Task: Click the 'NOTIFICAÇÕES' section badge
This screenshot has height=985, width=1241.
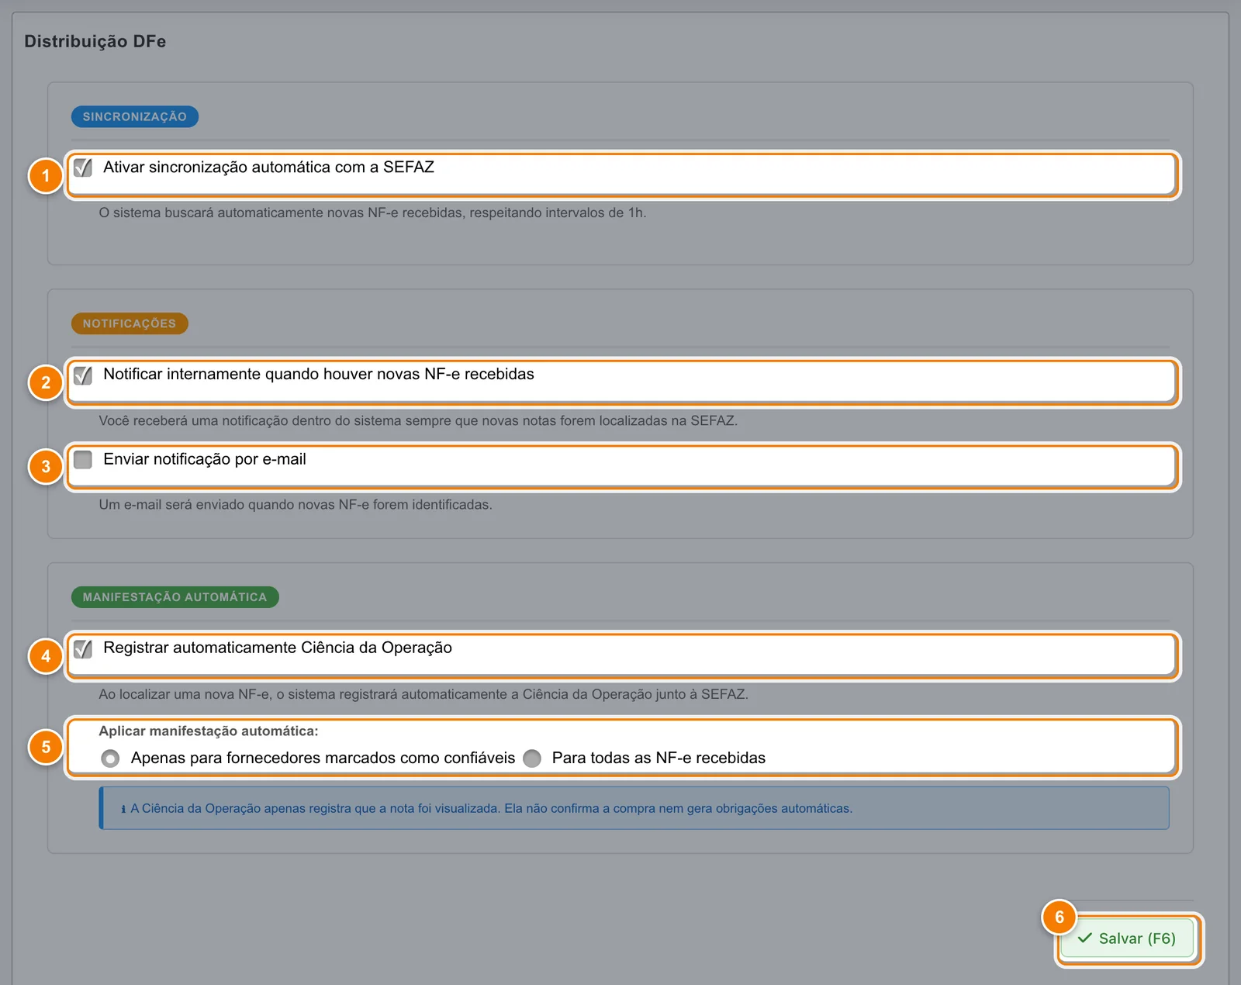Action: [130, 323]
